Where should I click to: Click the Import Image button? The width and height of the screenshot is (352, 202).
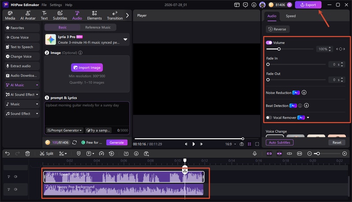[x=87, y=68]
